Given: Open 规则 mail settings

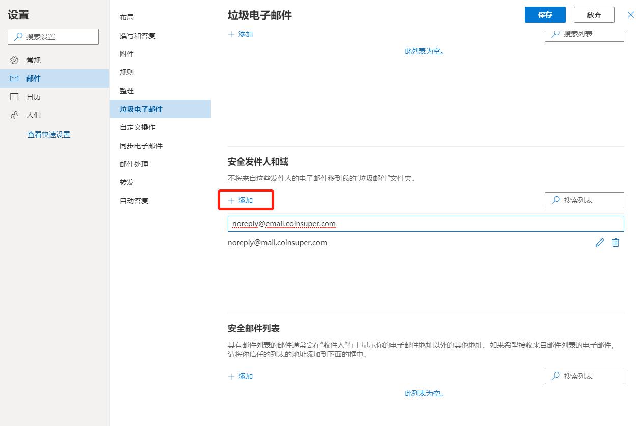Looking at the screenshot, I should tap(160, 72).
